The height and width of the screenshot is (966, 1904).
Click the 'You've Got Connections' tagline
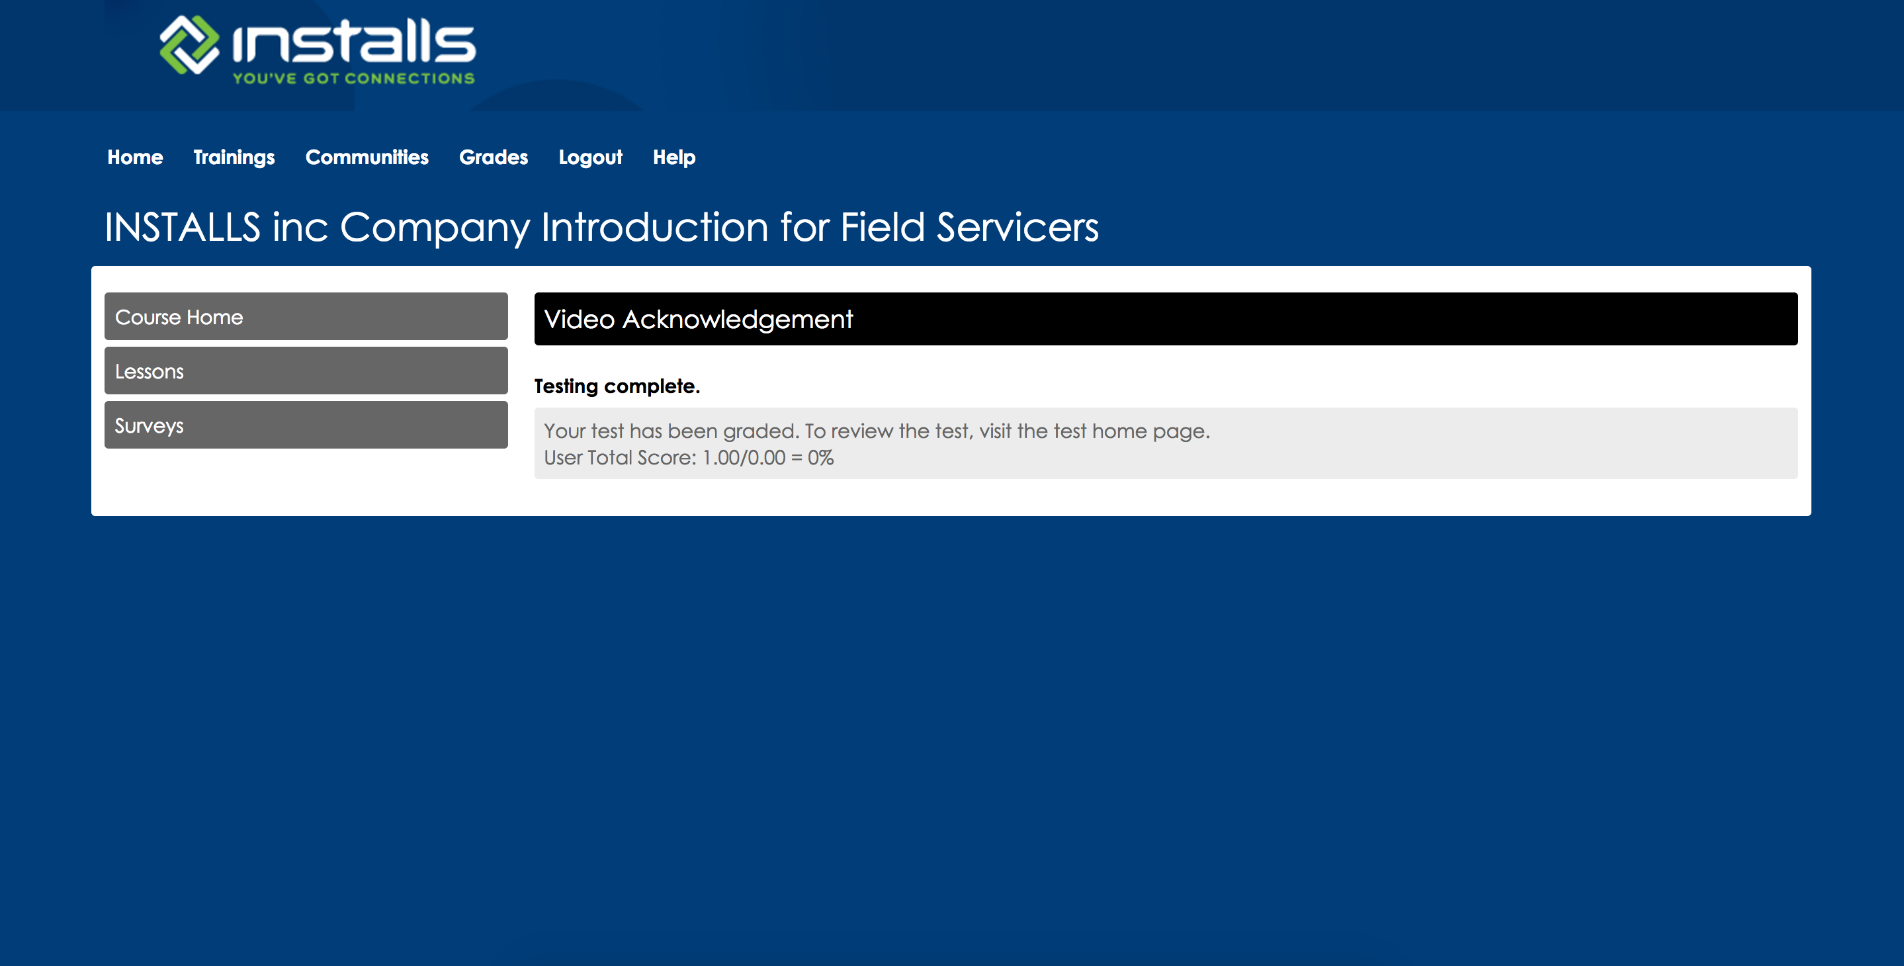pyautogui.click(x=354, y=78)
